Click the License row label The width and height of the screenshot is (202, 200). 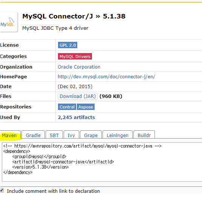[x=9, y=45]
